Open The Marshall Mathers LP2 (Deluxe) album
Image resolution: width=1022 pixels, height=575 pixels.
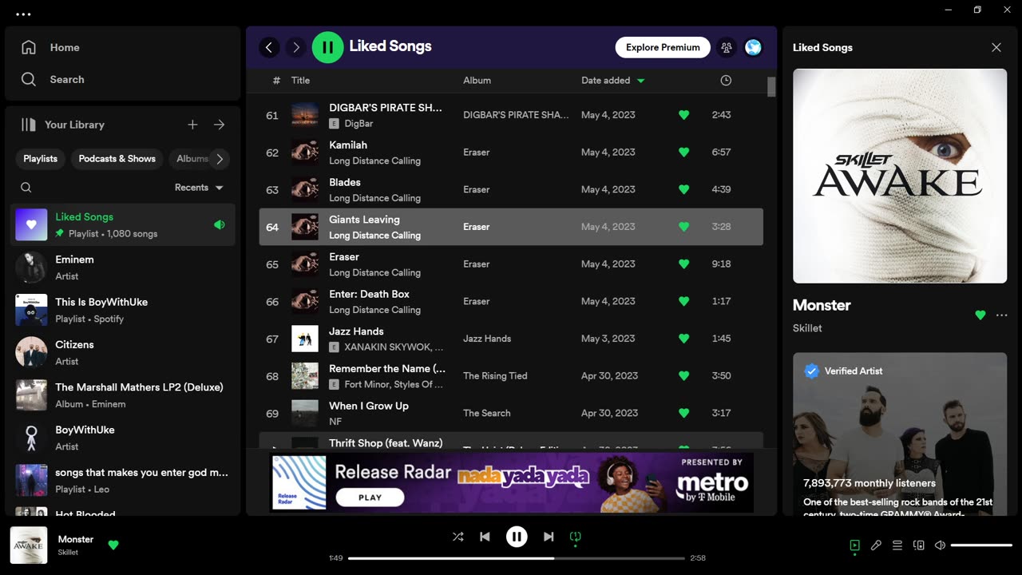[x=123, y=395]
